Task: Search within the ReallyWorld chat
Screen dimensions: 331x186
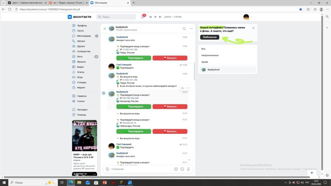Action: 184,29
